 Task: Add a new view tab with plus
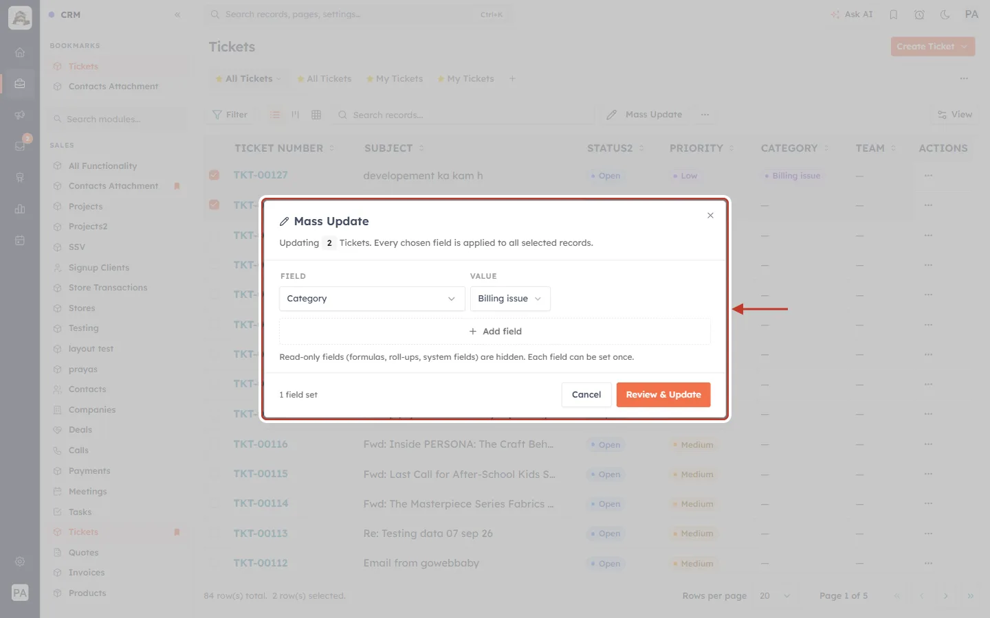(x=512, y=79)
